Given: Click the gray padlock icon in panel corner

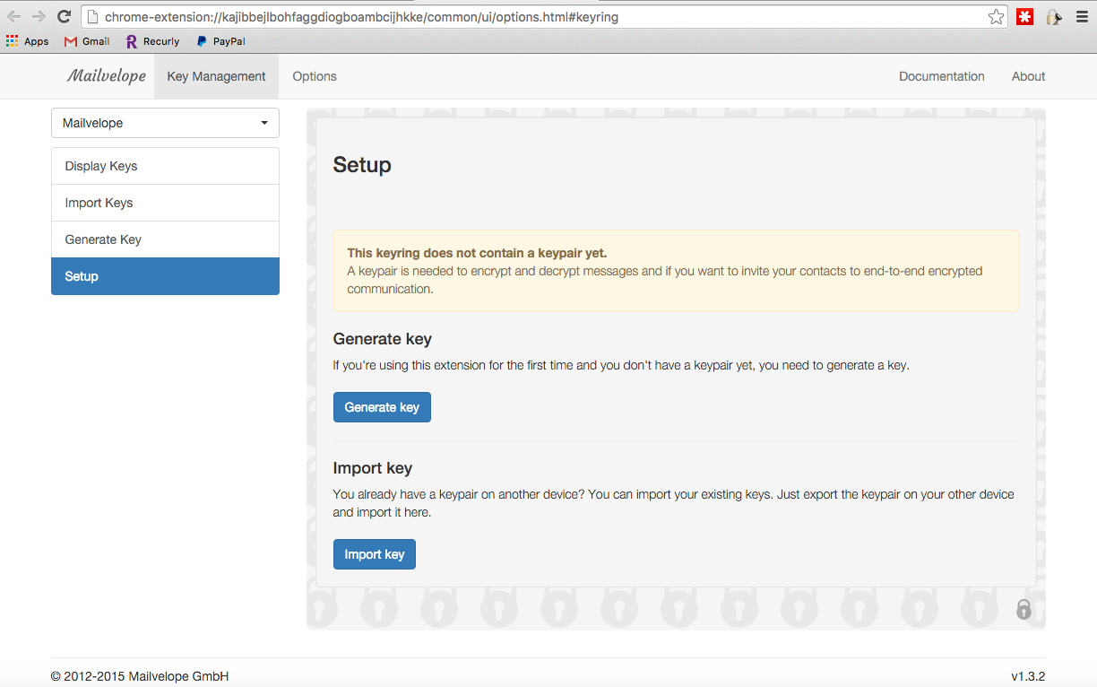Looking at the screenshot, I should tap(1024, 610).
